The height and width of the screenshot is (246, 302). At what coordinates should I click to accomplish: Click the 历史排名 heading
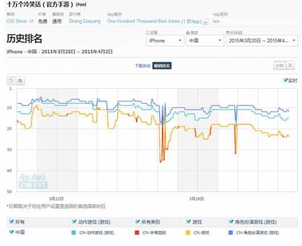[25, 39]
